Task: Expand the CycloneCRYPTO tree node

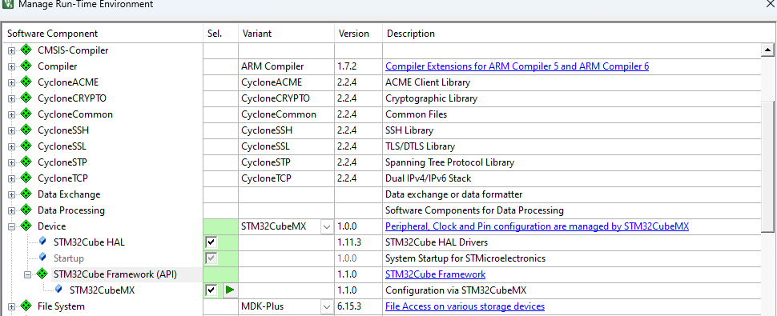Action: tap(12, 98)
